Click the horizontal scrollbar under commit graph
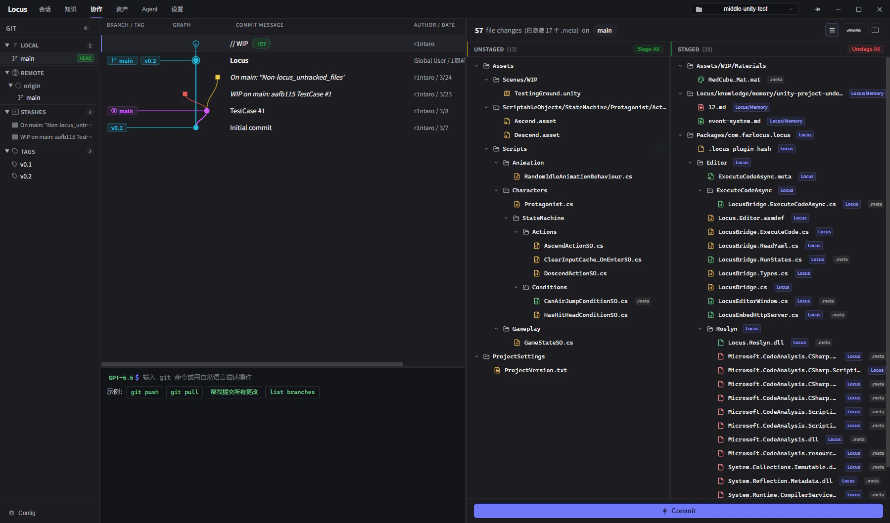 (x=252, y=364)
